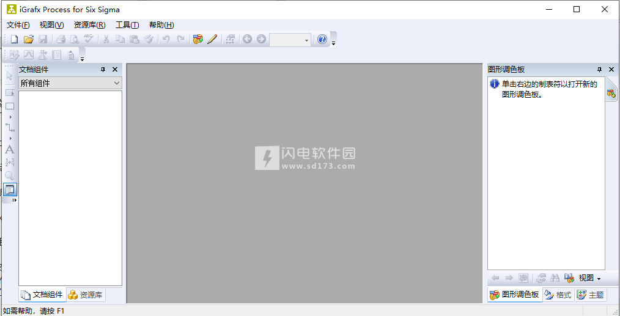This screenshot has width=620, height=316.
Task: Click the structure diagram toolbar icon
Action: coord(230,39)
